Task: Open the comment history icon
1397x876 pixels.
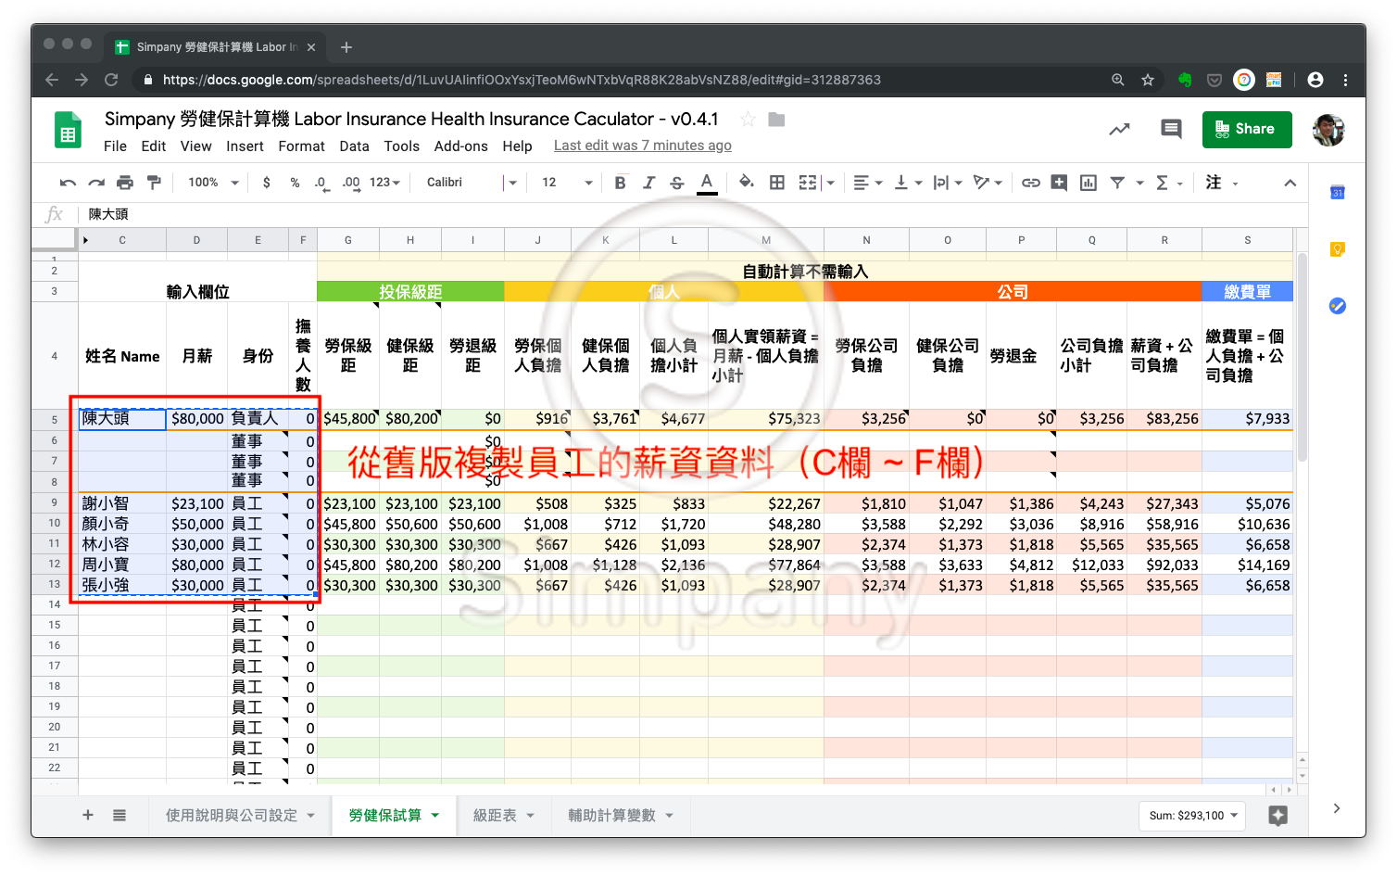Action: 1171,130
